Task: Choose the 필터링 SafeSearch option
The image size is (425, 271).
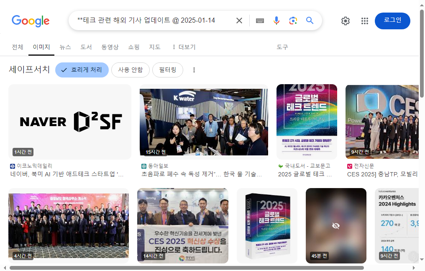Action: [x=167, y=70]
